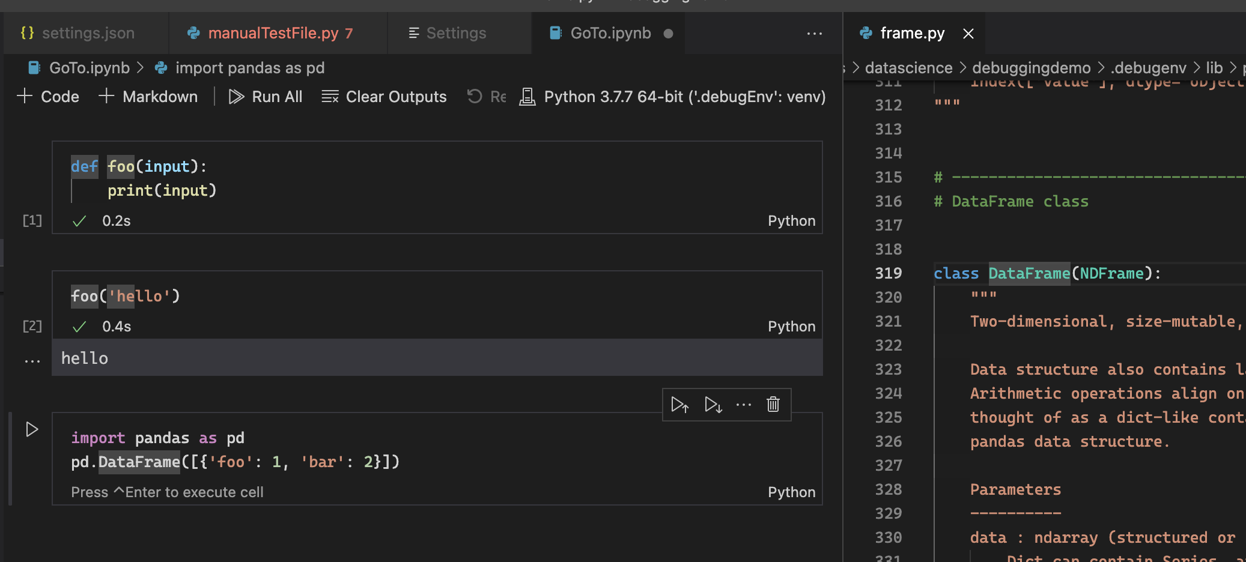Open output options ellipsis next to hello
The height and width of the screenshot is (562, 1246).
[32, 361]
